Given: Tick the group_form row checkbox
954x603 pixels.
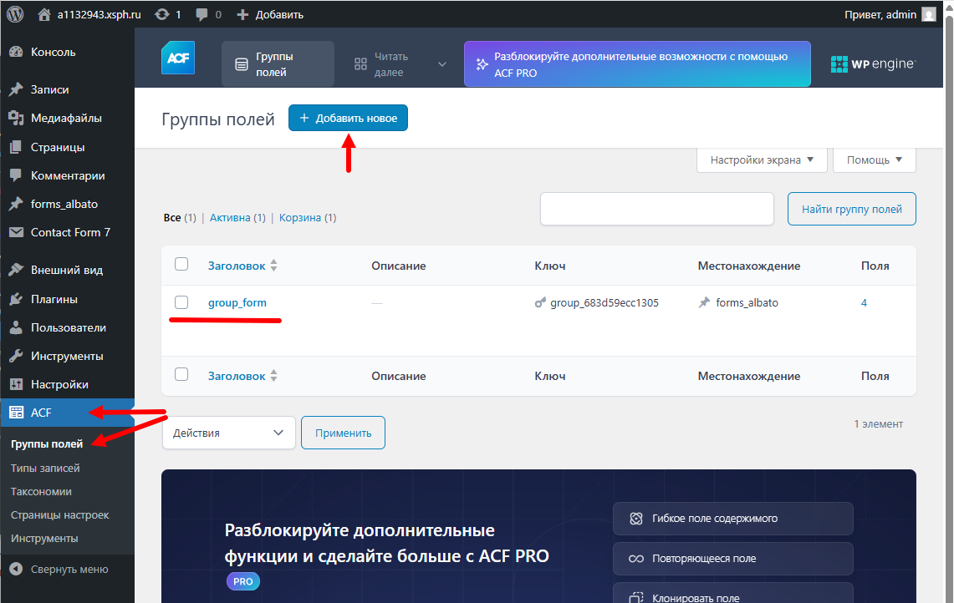Looking at the screenshot, I should (181, 302).
